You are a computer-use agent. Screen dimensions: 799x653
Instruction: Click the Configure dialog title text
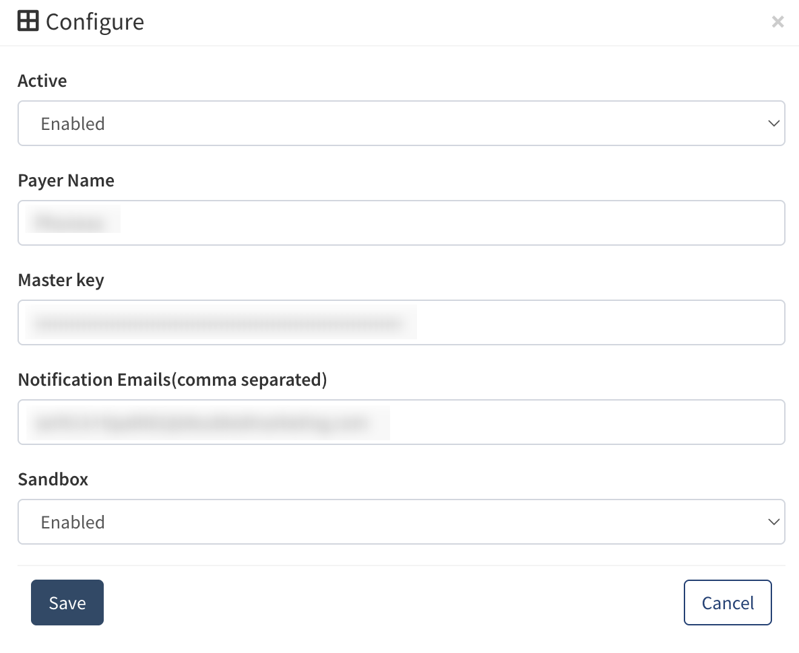pyautogui.click(x=94, y=22)
